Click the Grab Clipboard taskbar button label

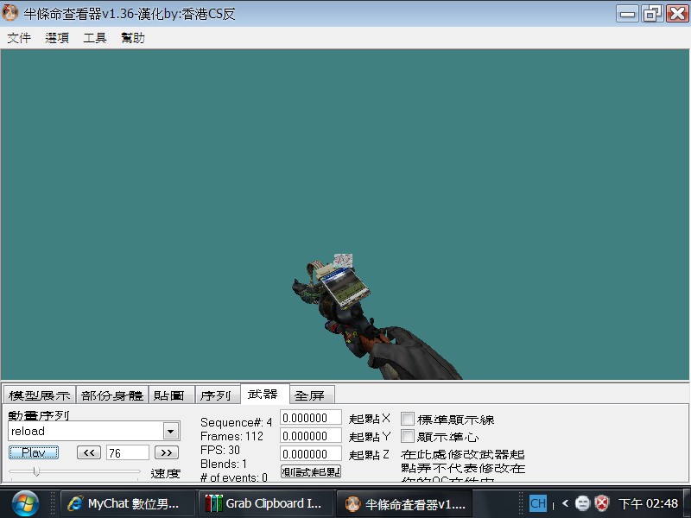coord(273,503)
